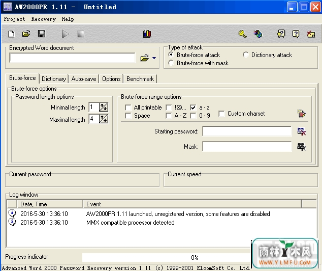Image resolution: width=322 pixels, height=271 pixels.
Task: Click the exit icon in toolbar
Action: 311,34
